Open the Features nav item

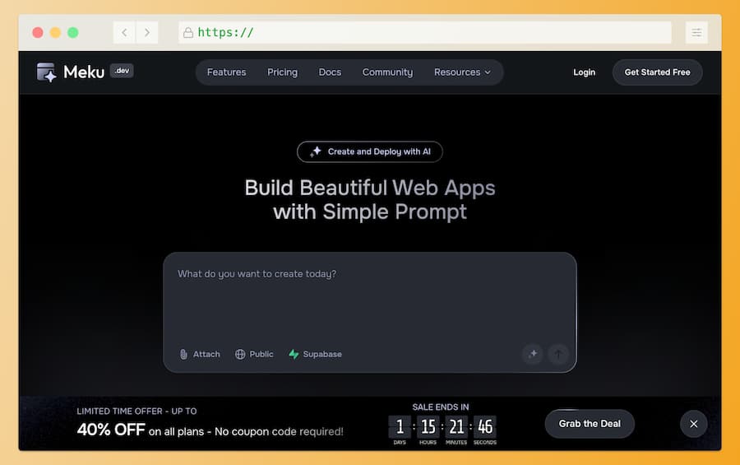click(x=226, y=72)
